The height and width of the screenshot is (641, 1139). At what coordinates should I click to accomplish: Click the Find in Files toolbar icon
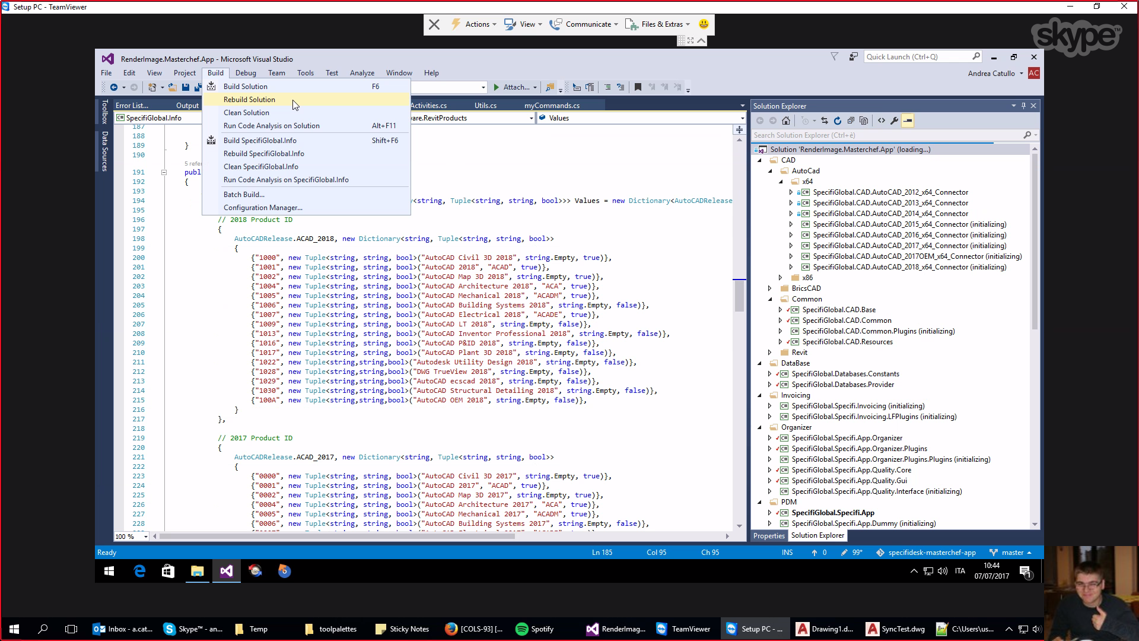tap(550, 87)
